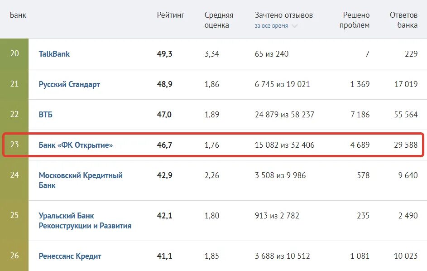
Task: Click the 46,7 rating of ФК Открытие
Action: (x=164, y=145)
